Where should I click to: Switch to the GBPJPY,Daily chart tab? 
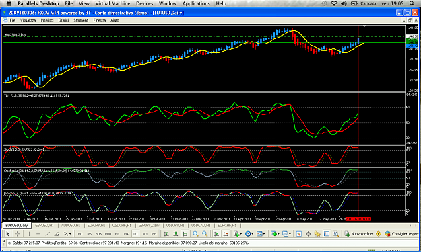click(149, 226)
